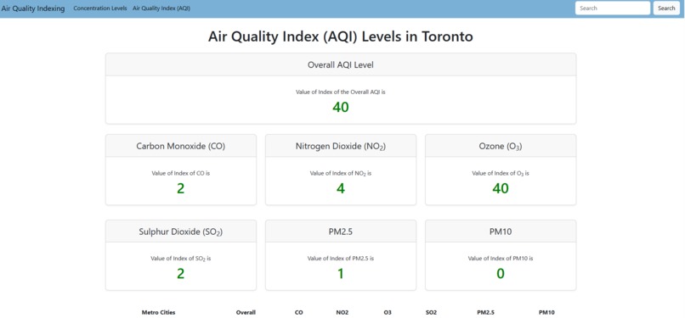Click the PM2.5 card header
This screenshot has height=318, width=685.
click(341, 232)
